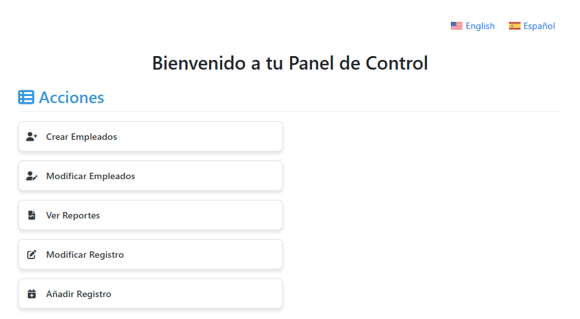Click the add-user icon for Crear Empleados

click(32, 137)
